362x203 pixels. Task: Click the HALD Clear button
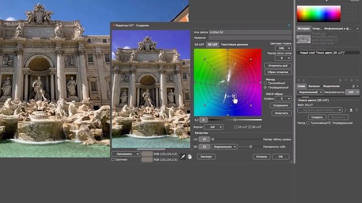point(282,113)
